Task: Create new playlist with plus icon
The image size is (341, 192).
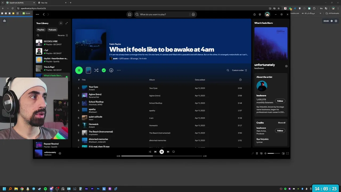Action: [61, 23]
